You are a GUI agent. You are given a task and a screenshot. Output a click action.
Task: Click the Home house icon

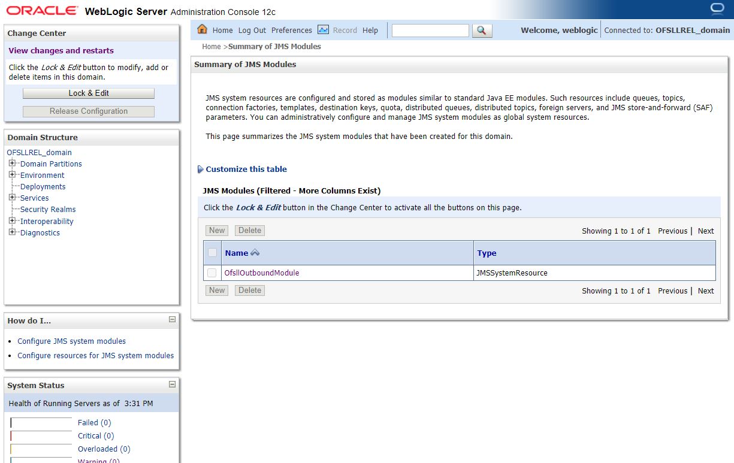[202, 29]
